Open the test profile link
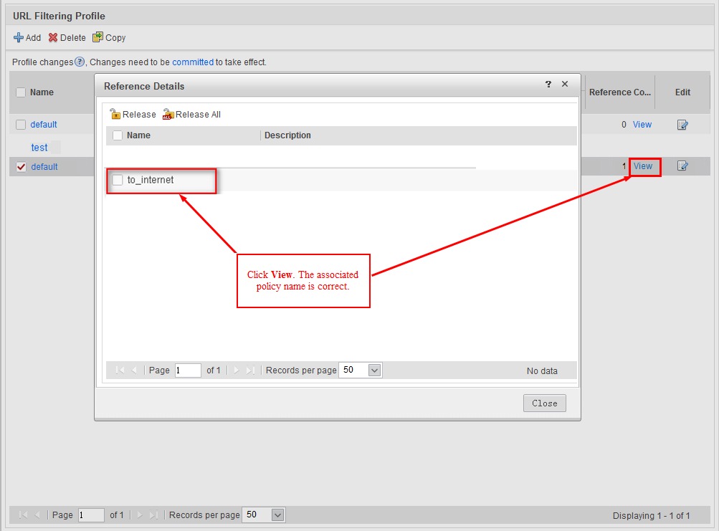 39,148
